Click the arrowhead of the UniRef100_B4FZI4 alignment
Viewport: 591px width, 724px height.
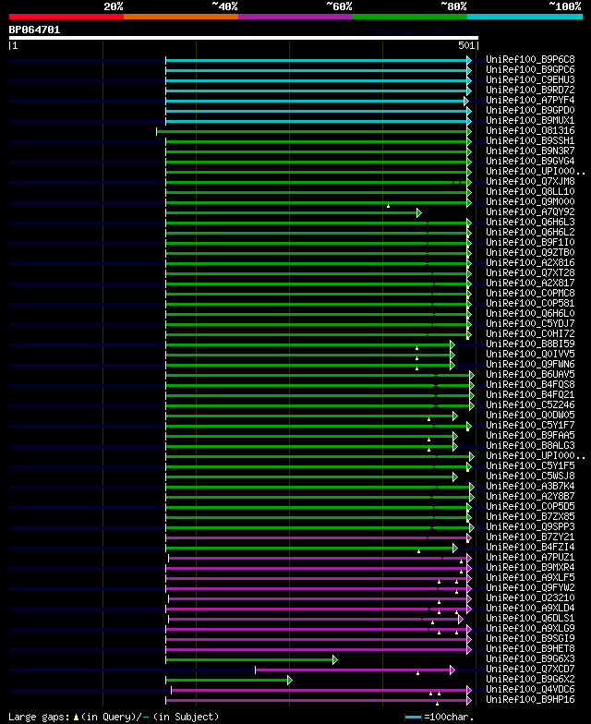tap(455, 549)
